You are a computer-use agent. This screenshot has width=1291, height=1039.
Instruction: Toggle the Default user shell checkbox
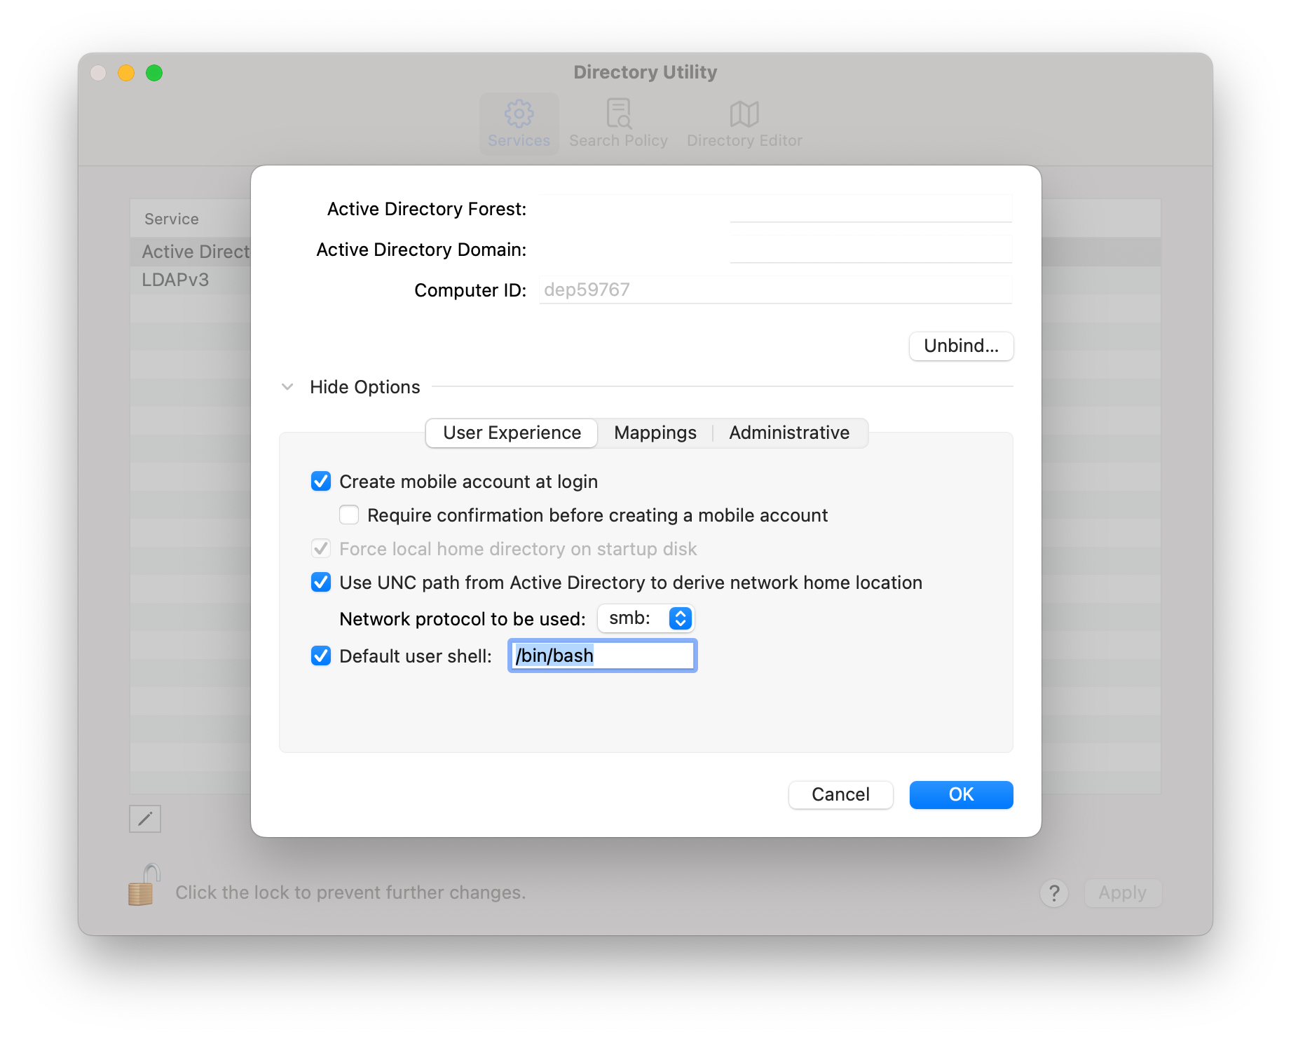[321, 656]
